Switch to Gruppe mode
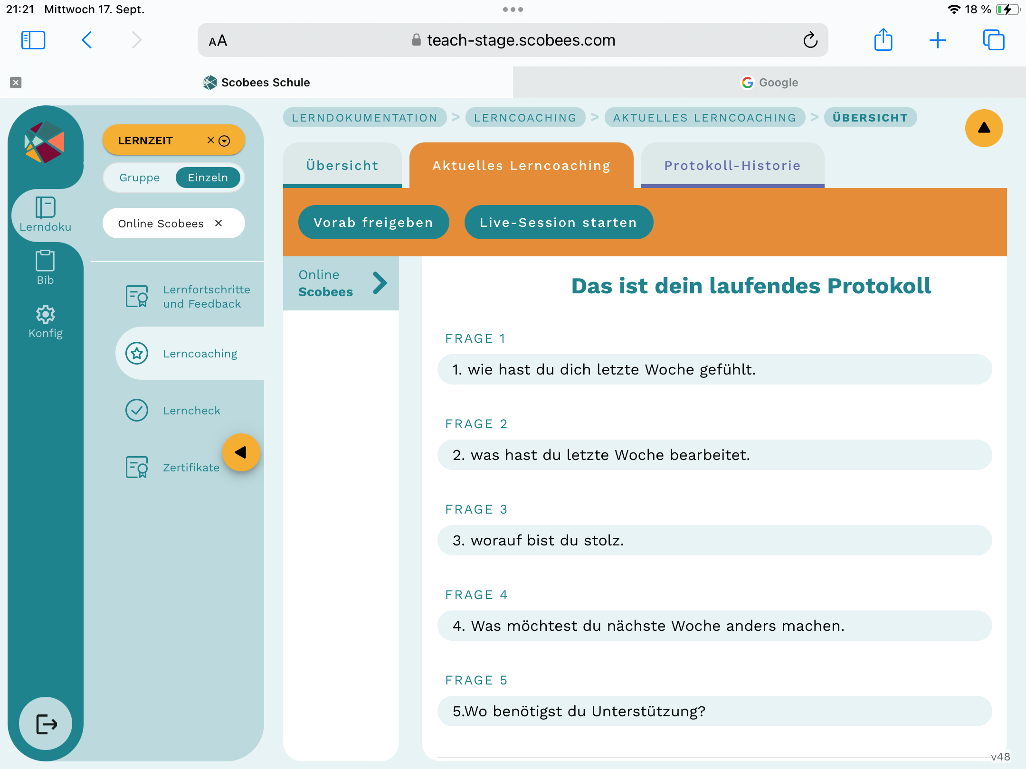The height and width of the screenshot is (769, 1026). tap(140, 178)
